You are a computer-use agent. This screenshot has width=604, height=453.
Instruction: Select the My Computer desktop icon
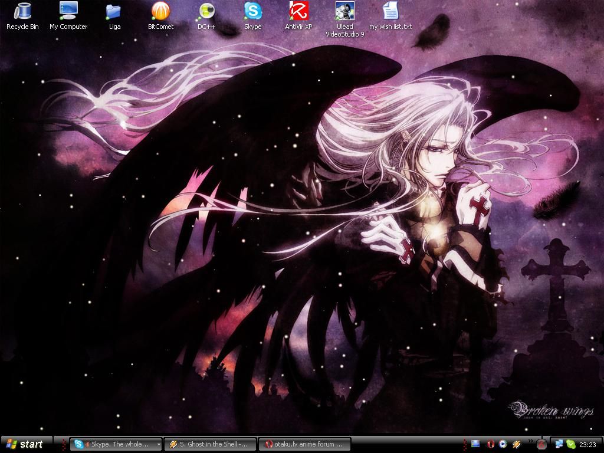(x=68, y=16)
